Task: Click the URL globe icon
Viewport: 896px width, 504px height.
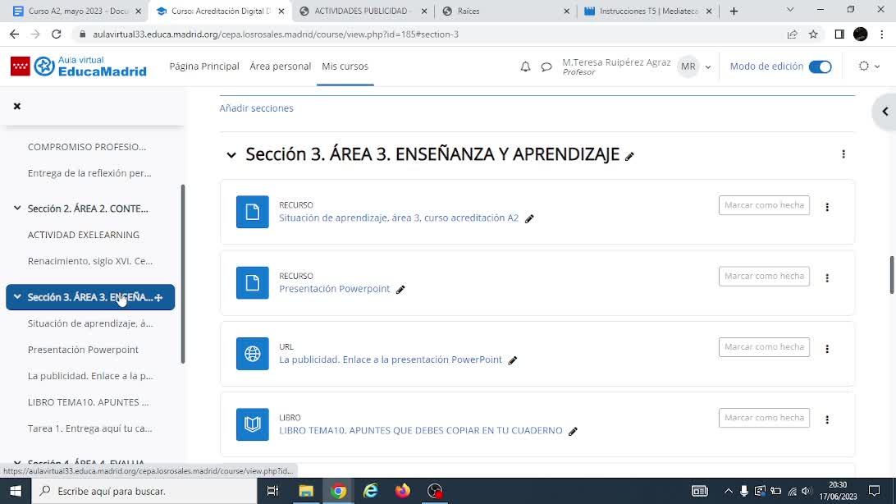Action: tap(253, 354)
